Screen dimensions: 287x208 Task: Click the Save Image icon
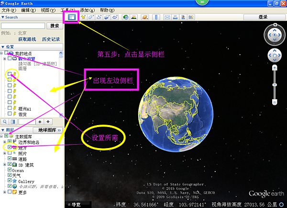(183, 17)
